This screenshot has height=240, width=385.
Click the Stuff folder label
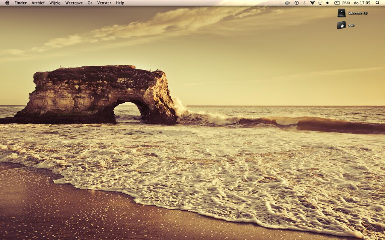352,25
